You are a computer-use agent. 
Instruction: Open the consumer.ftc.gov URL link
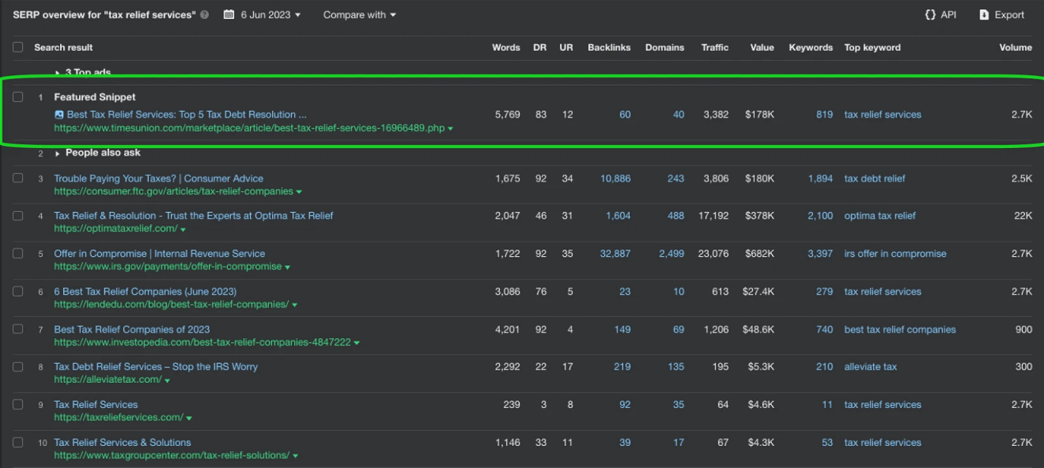(174, 192)
